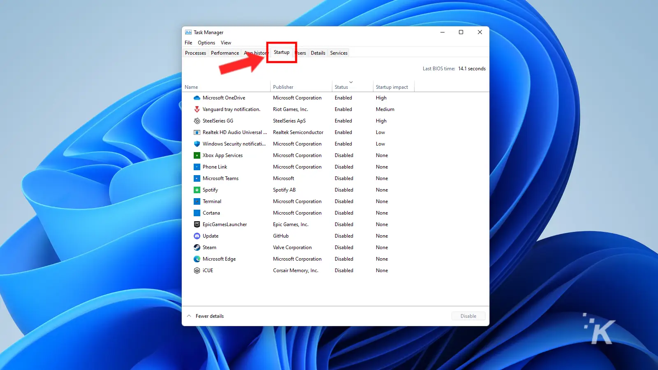Open the View menu
Screen dimensions: 658x370
[226, 43]
